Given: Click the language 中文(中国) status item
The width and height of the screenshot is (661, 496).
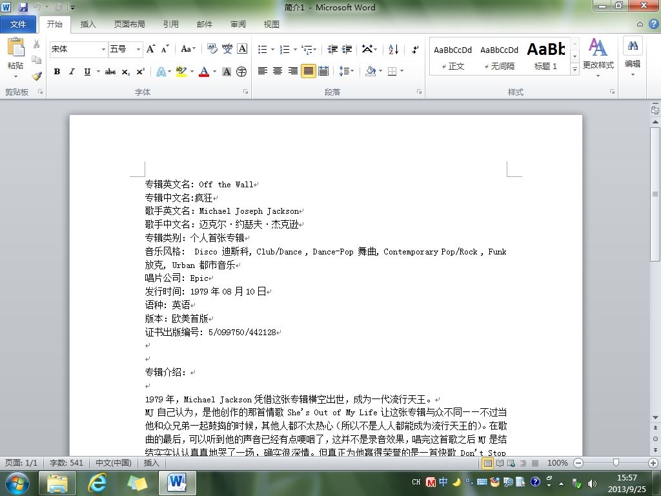Looking at the screenshot, I should (x=114, y=462).
